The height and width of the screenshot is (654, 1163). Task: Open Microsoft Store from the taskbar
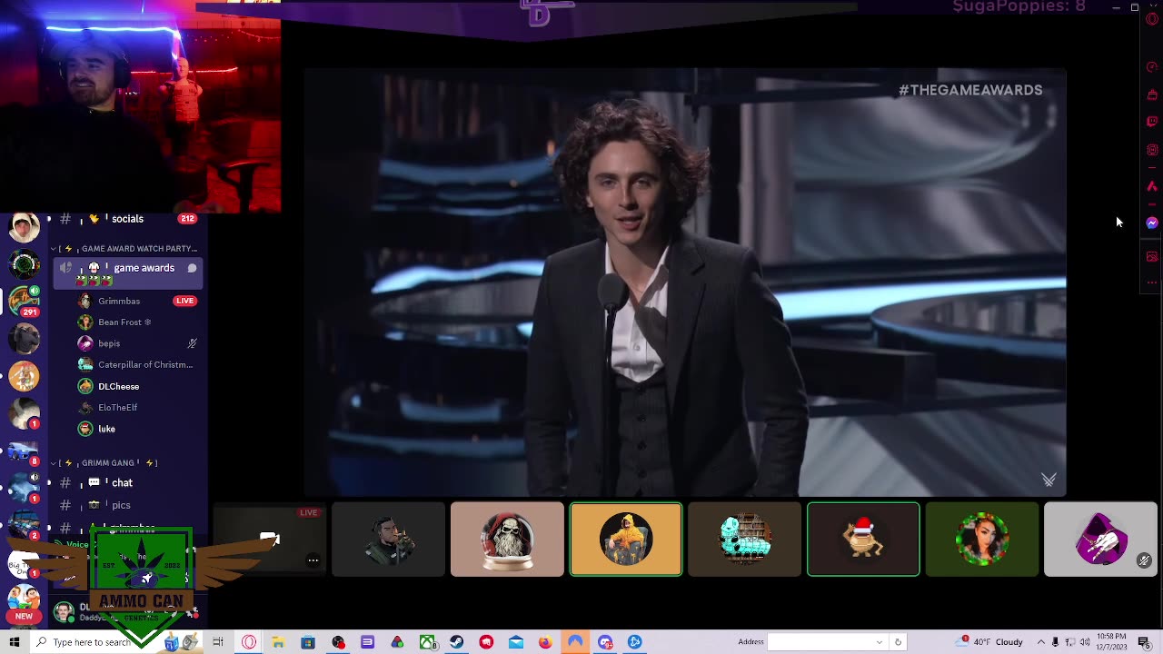pos(308,642)
